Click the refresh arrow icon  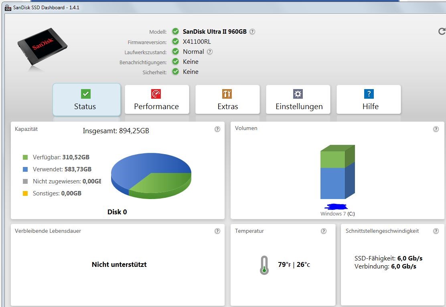(442, 31)
